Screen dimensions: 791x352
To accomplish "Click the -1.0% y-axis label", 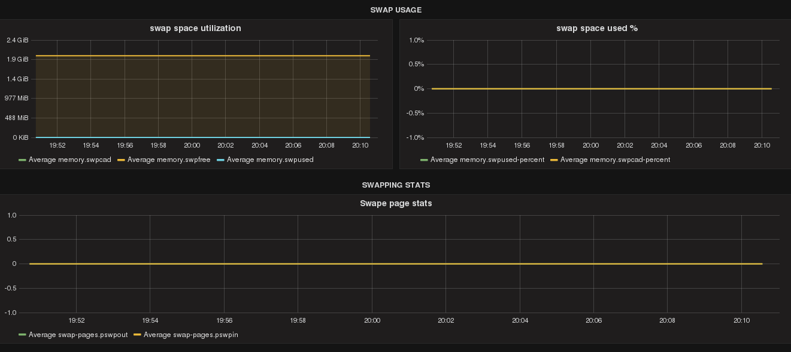I will (415, 137).
